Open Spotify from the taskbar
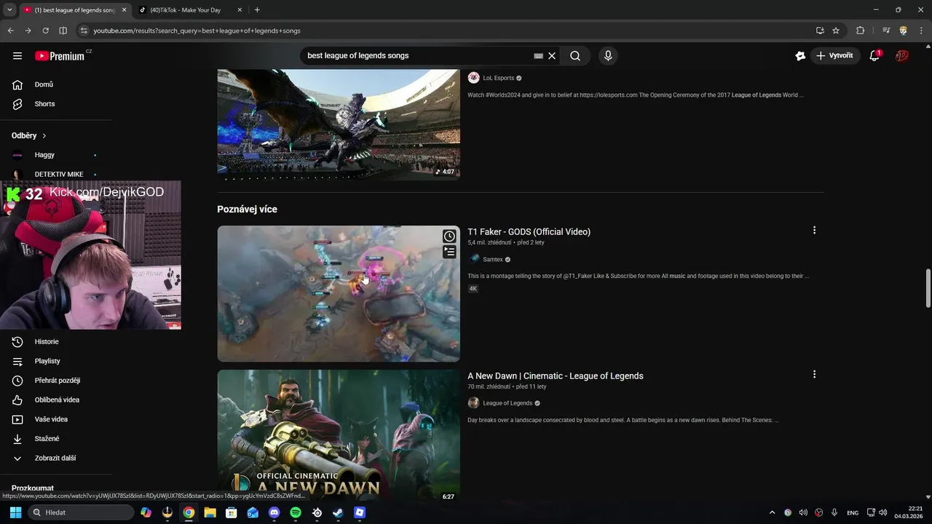The image size is (932, 524). [296, 512]
